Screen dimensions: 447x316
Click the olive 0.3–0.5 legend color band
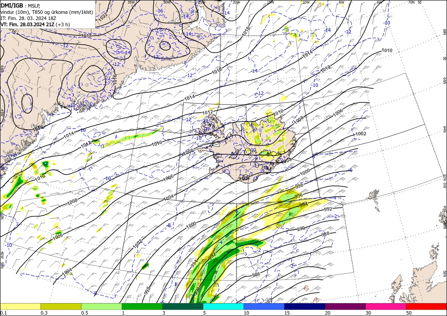(61, 306)
